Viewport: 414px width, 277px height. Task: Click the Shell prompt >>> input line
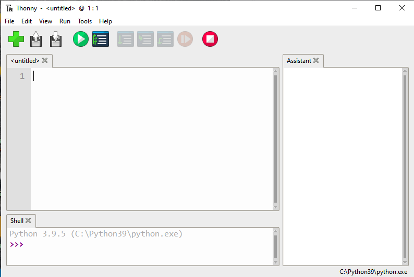[140, 244]
